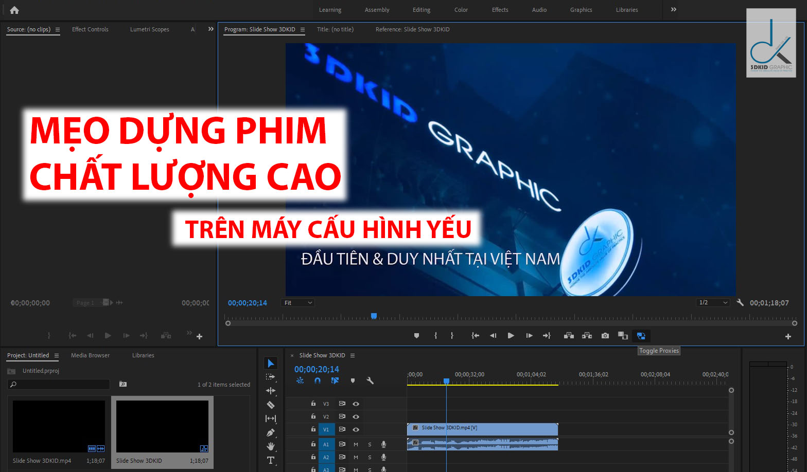Select Slide Show 3DKID.mp4 thumbnail
This screenshot has height=472, width=807.
point(59,427)
